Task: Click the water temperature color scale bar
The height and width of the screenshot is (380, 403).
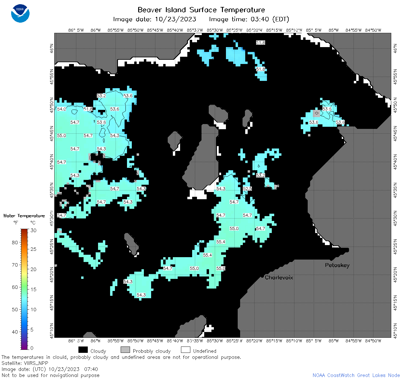Action: [24, 289]
